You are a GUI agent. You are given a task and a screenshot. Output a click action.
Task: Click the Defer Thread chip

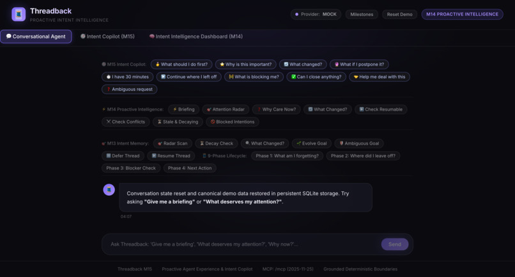pos(123,155)
